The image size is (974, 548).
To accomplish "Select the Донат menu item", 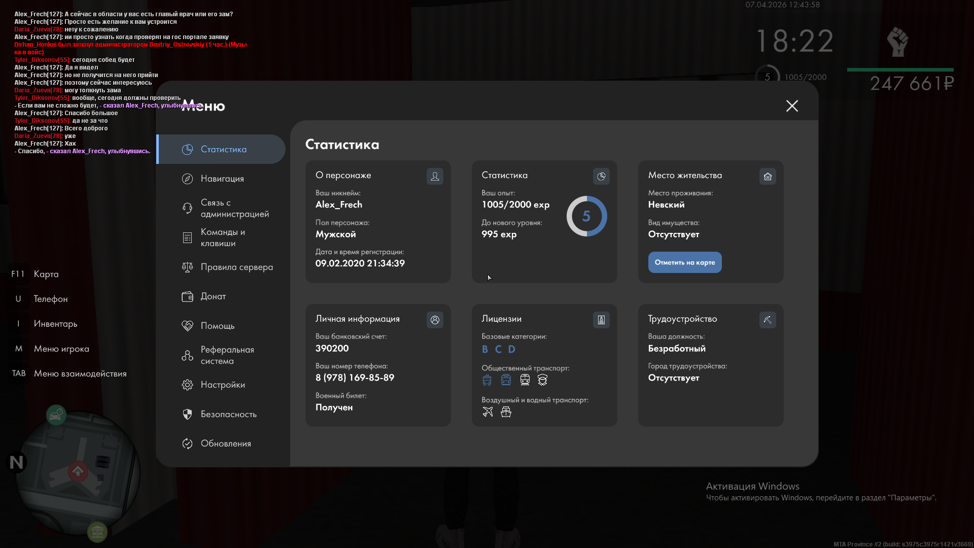I will point(213,296).
